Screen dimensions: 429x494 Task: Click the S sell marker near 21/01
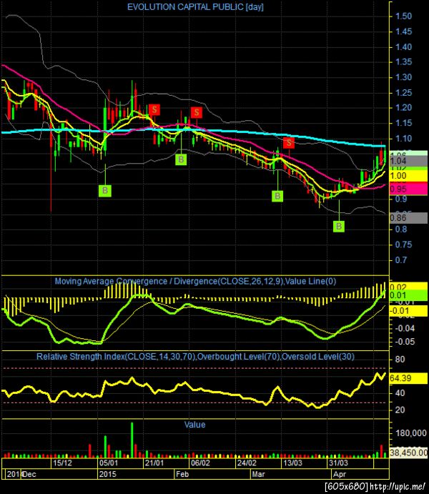[x=154, y=109]
